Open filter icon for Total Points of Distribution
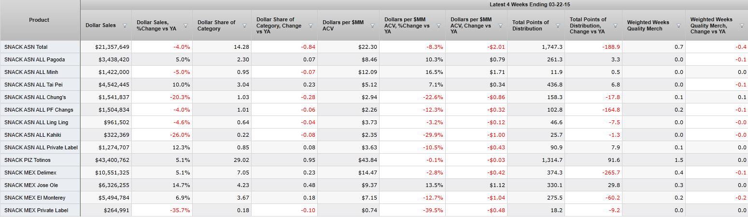748x217 pixels. [x=558, y=26]
